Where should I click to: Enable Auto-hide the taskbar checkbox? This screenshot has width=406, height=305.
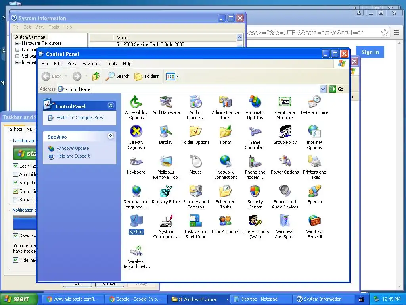coord(15,174)
